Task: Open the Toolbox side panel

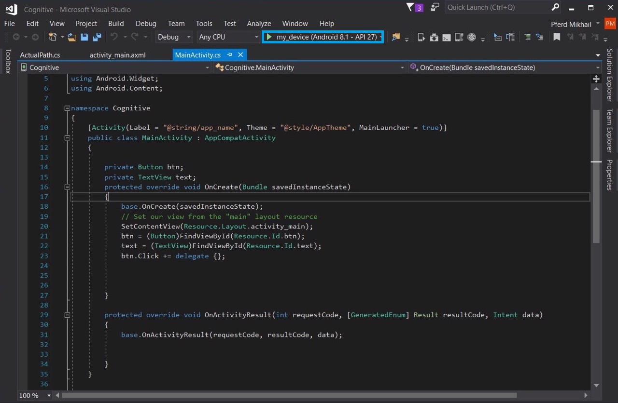Action: 8,61
